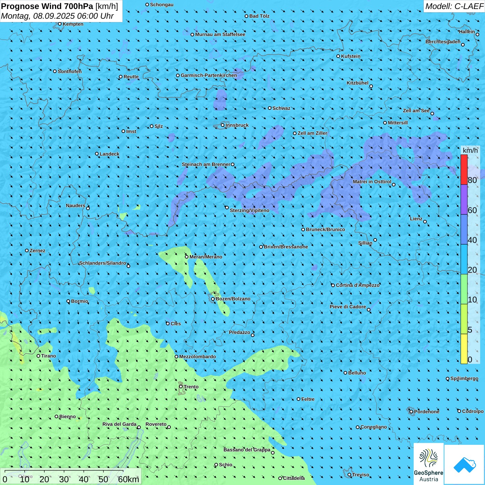Click the Bormio city label
This screenshot has width=485, height=485.
(80, 301)
